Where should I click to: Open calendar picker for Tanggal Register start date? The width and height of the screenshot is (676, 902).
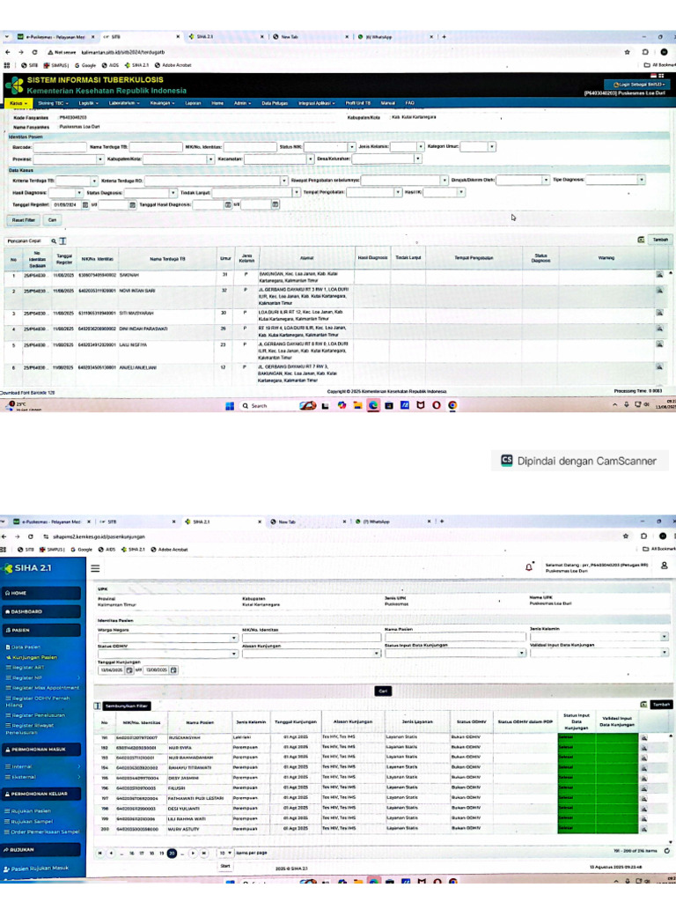click(85, 204)
